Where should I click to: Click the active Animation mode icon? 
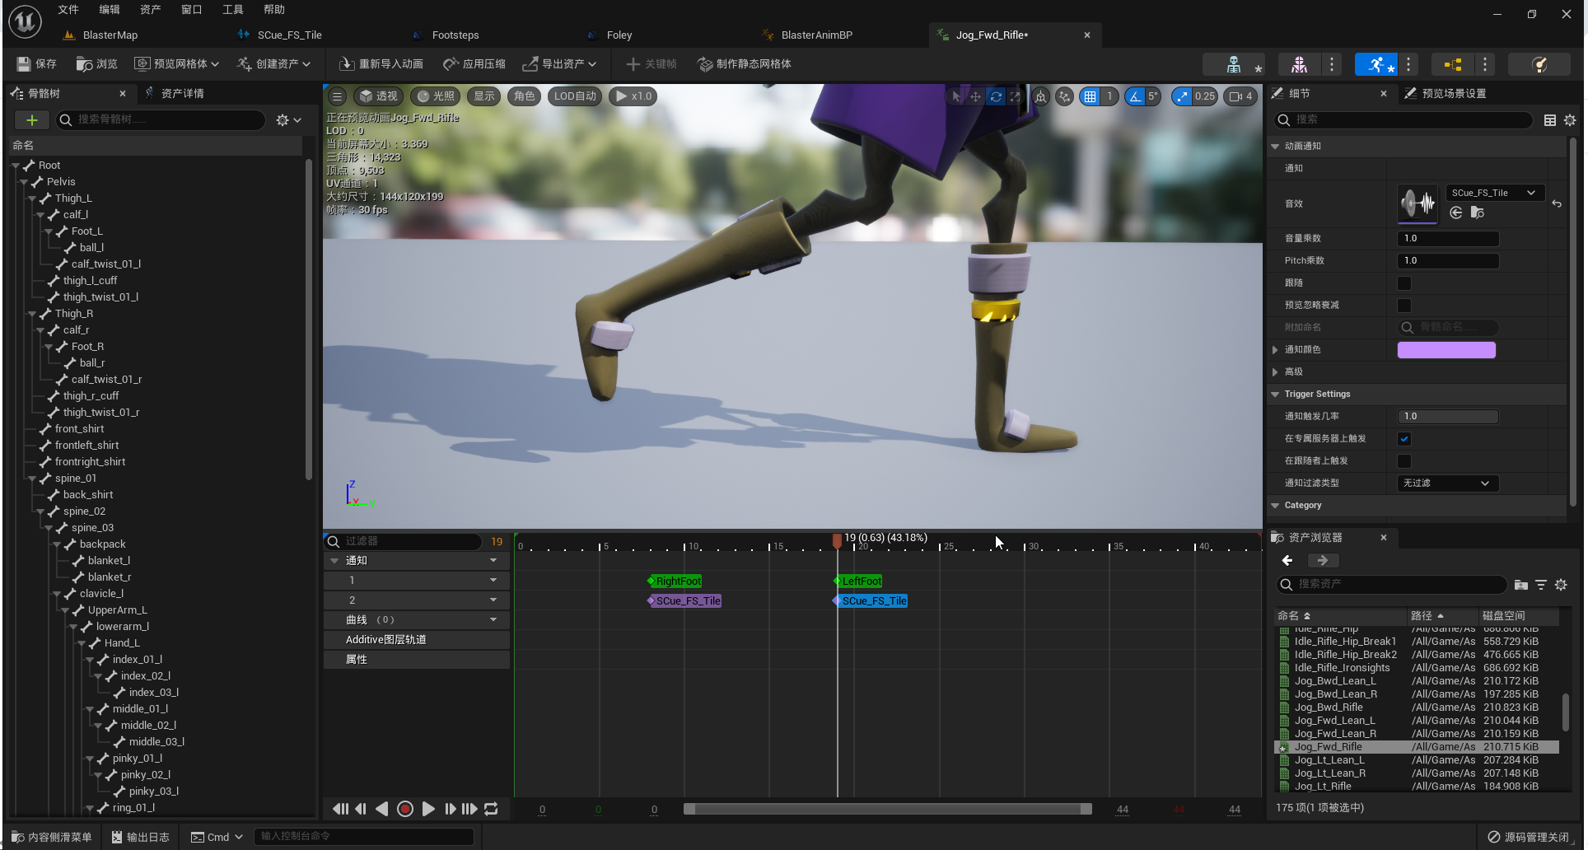(x=1375, y=64)
